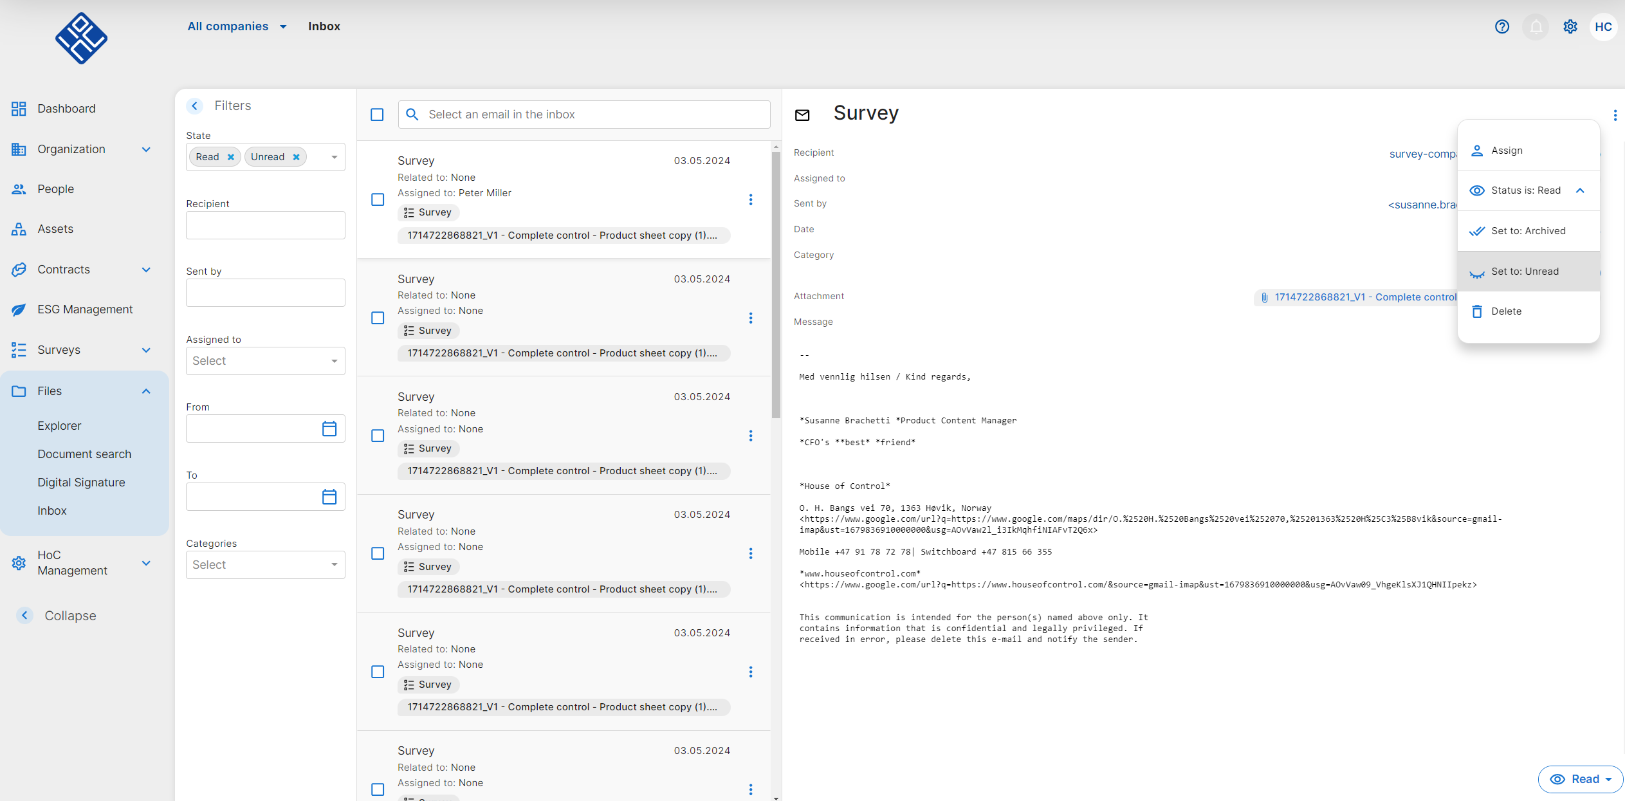Collapse the Status is: Read submenu
Screen dimensions: 1625x801
[x=1580, y=190]
